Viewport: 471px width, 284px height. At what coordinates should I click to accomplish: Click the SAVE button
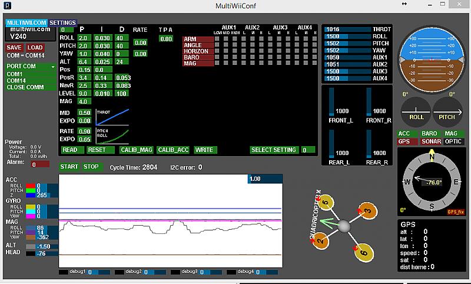[14, 48]
